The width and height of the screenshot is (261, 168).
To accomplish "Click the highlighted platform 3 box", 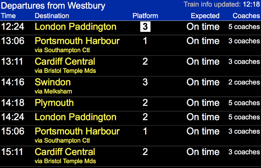I will tap(145, 27).
